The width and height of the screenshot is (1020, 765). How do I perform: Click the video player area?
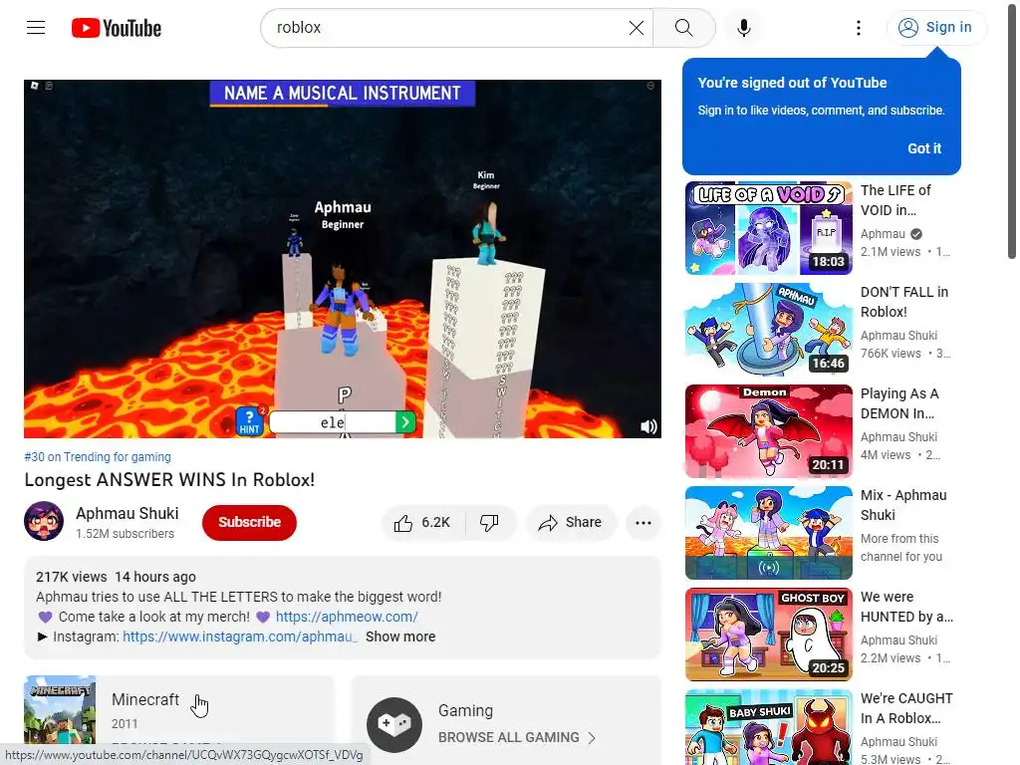tap(343, 259)
